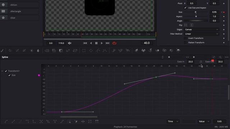Add a Color Curves node from toolbar
The image size is (230, 129).
pos(17,51)
